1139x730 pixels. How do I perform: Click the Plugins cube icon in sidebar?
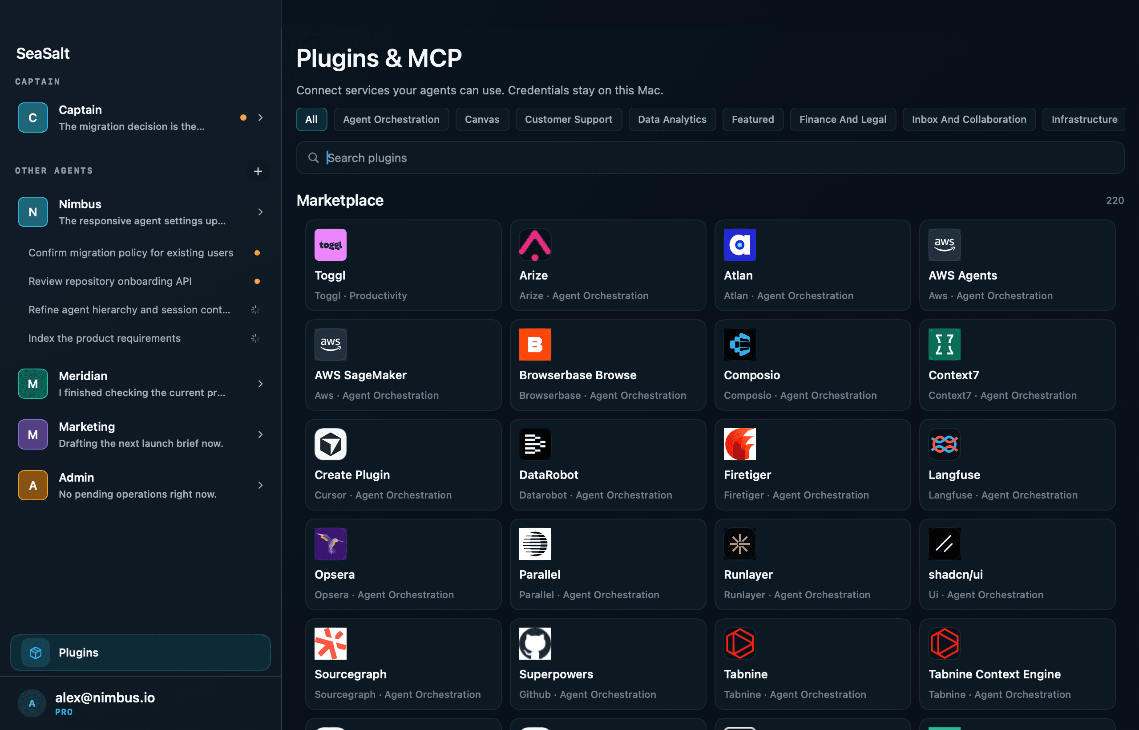pos(36,652)
